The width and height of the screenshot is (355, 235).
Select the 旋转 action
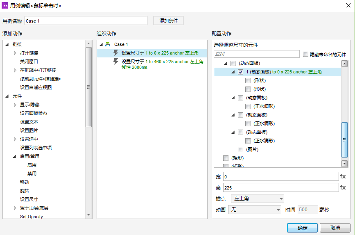[x=25, y=191]
